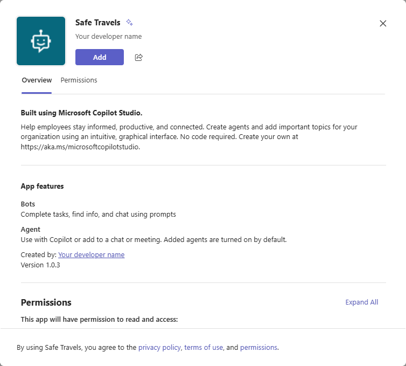The width and height of the screenshot is (406, 366).
Task: Click the Agent feature label
Action: click(x=30, y=230)
